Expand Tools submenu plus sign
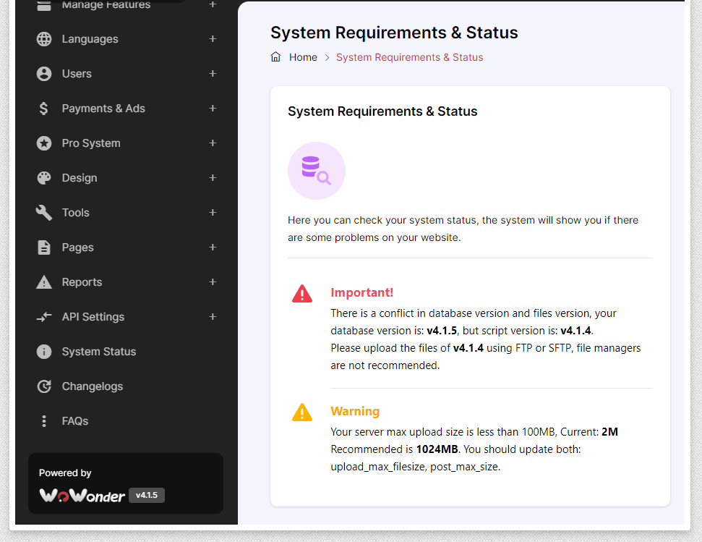The image size is (702, 542). (x=213, y=212)
